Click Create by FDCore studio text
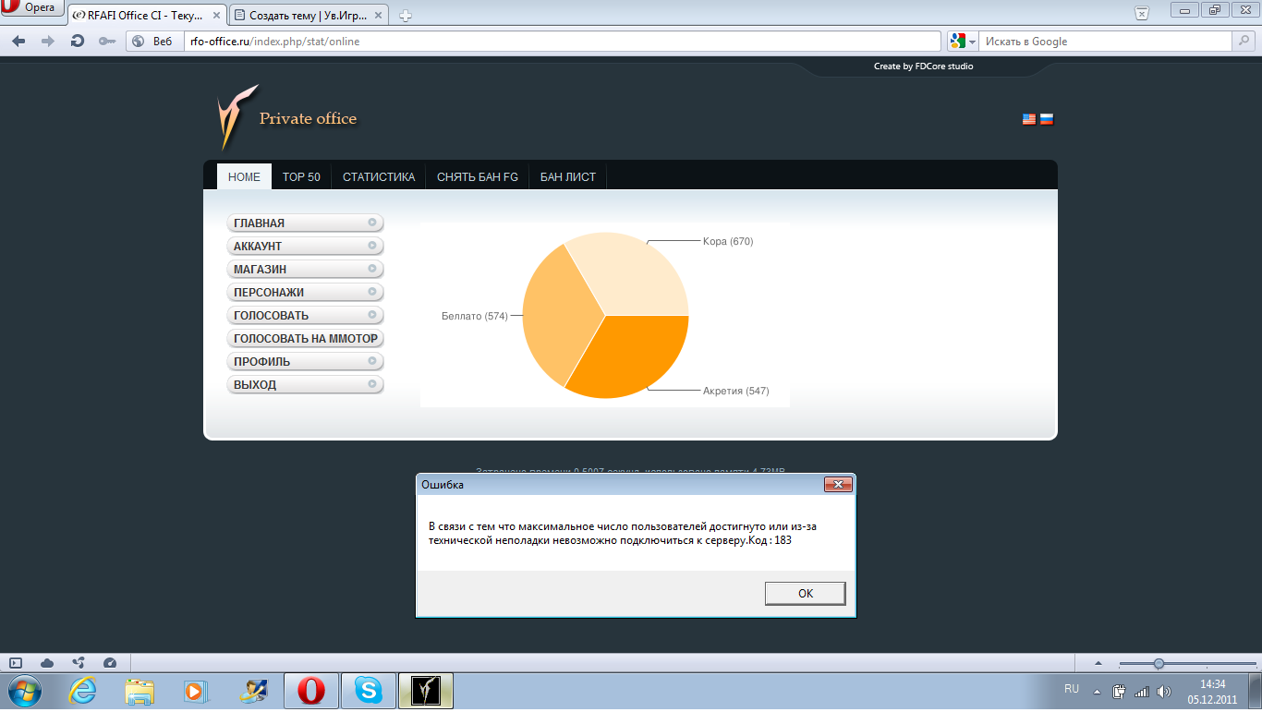The image size is (1262, 712). 923,66
